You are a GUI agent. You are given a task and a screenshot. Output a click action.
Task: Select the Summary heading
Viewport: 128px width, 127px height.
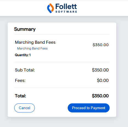25,29
